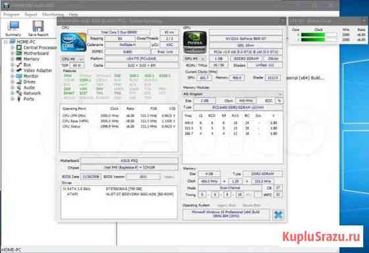The width and height of the screenshot is (369, 253).
Task: Select the Ports tree item label
Action: pos(29,99)
